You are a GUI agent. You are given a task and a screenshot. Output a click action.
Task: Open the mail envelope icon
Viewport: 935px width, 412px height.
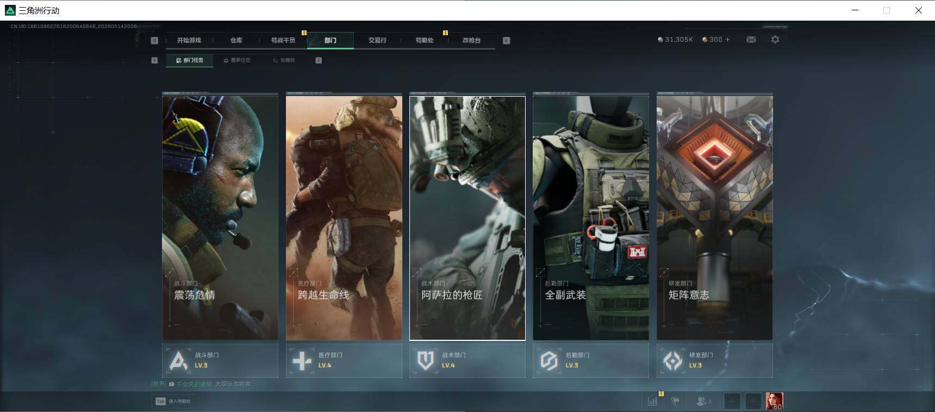(x=751, y=40)
